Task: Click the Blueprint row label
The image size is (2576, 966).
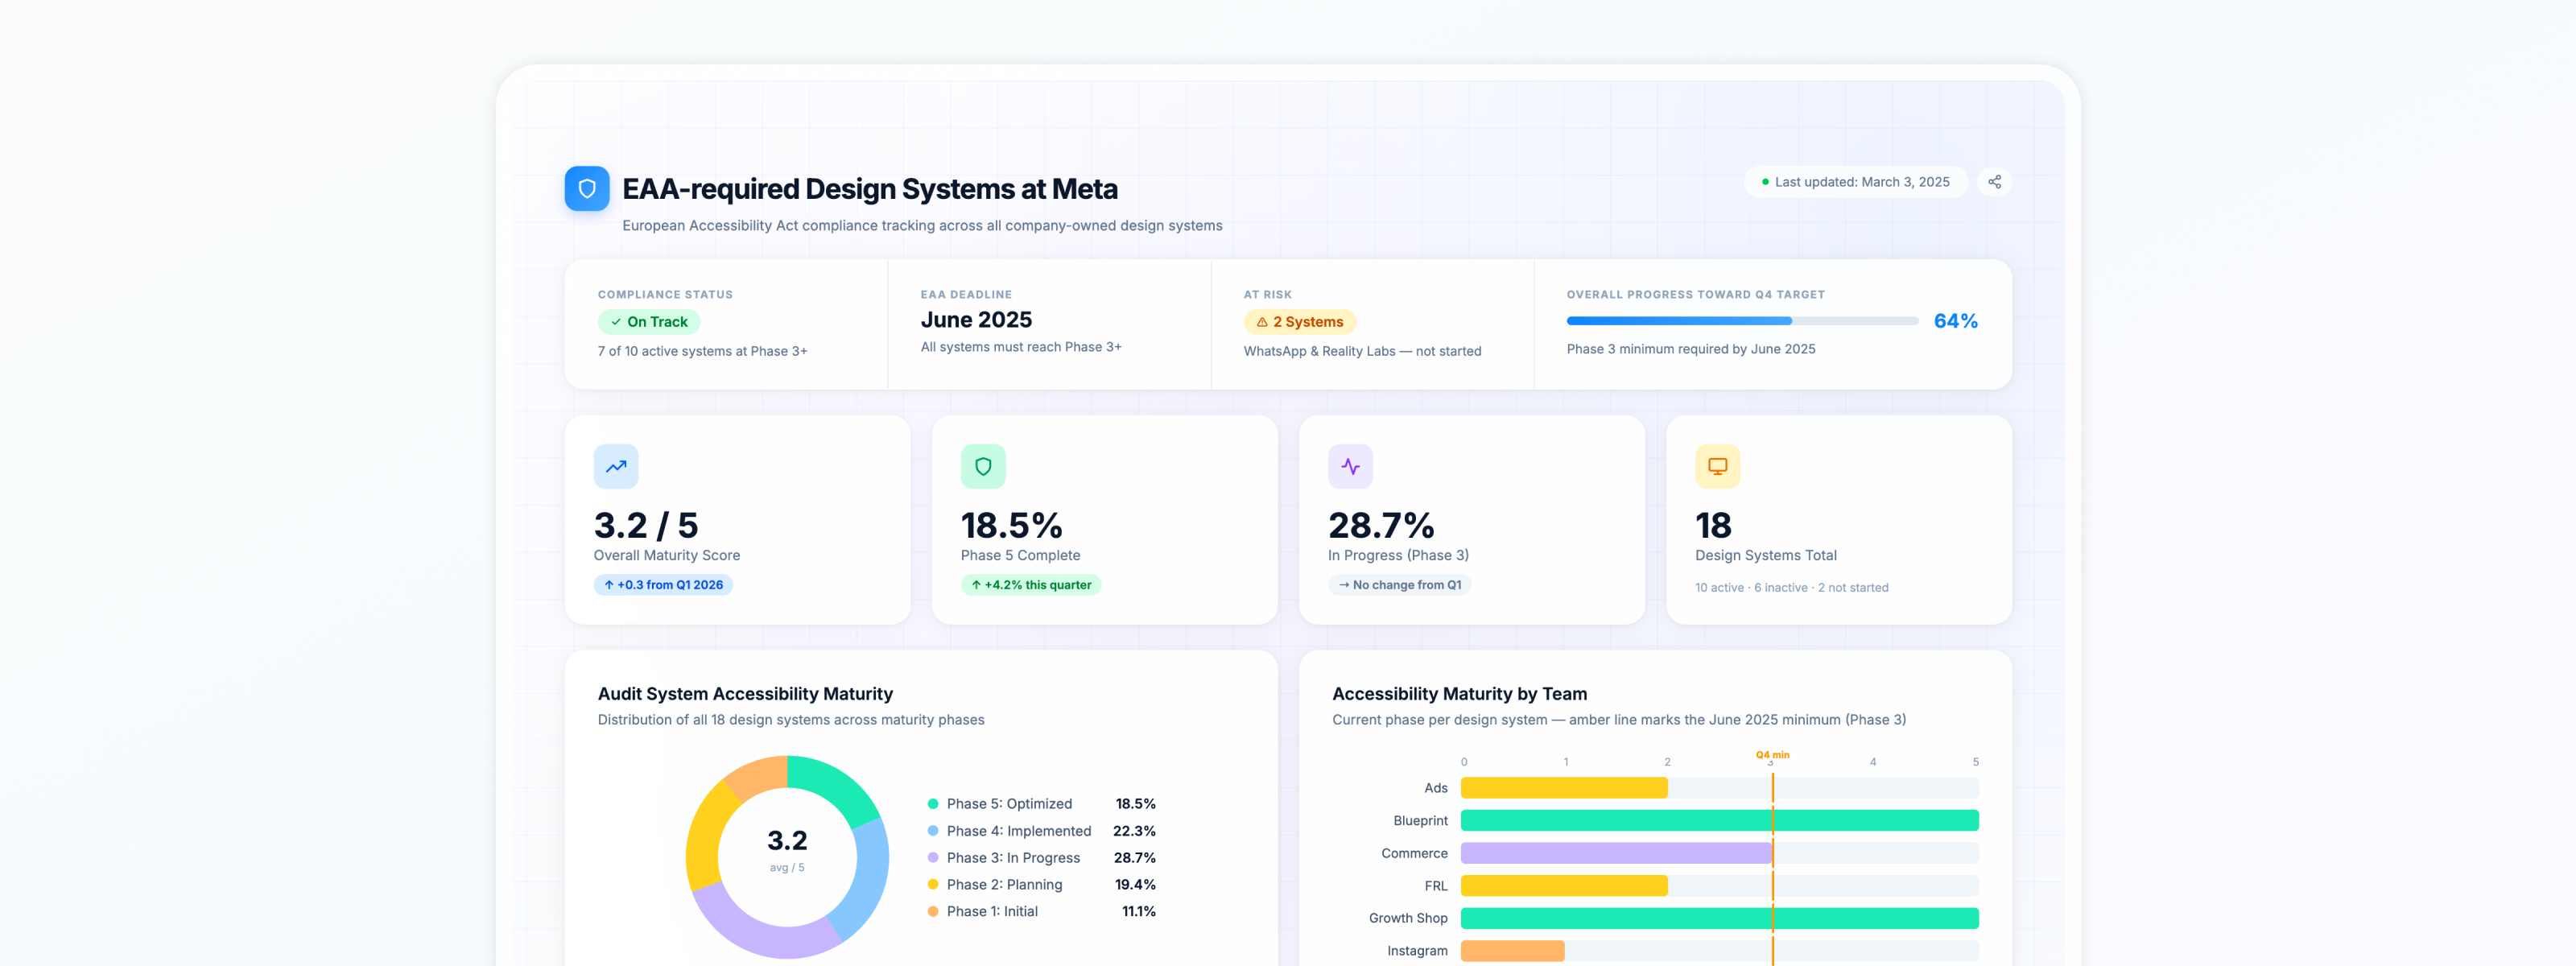Action: 1420,821
